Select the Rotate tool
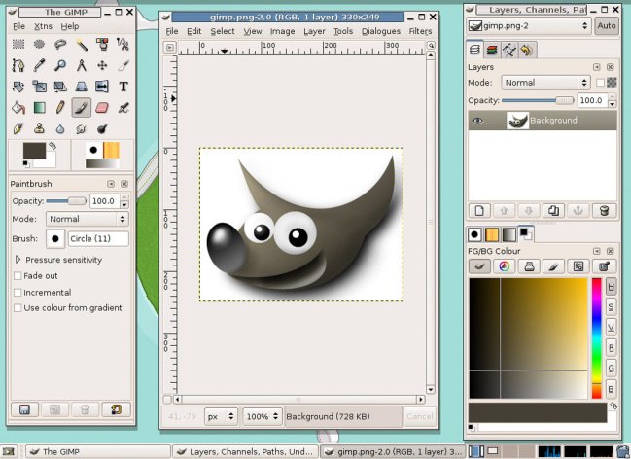Image resolution: width=631 pixels, height=459 pixels. (18, 87)
